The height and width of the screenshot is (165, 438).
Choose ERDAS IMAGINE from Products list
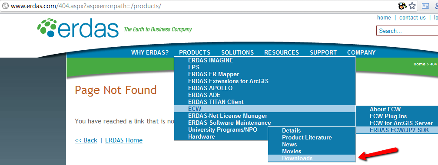pos(265,60)
